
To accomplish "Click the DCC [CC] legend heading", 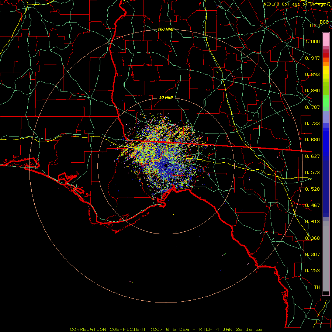I will tap(319, 24).
